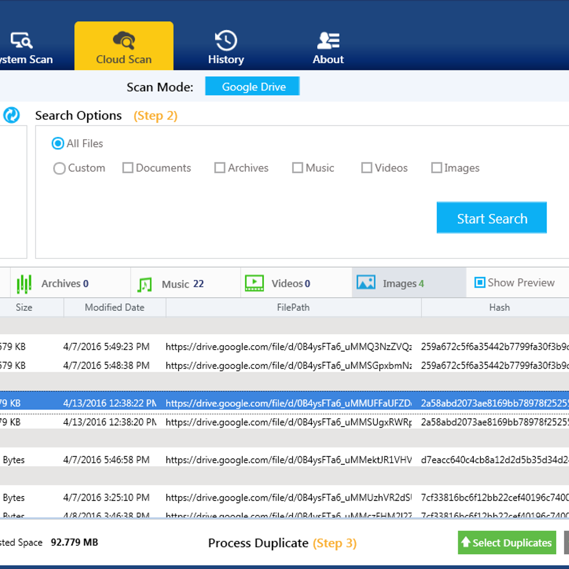Select the Custom radio button

point(59,168)
